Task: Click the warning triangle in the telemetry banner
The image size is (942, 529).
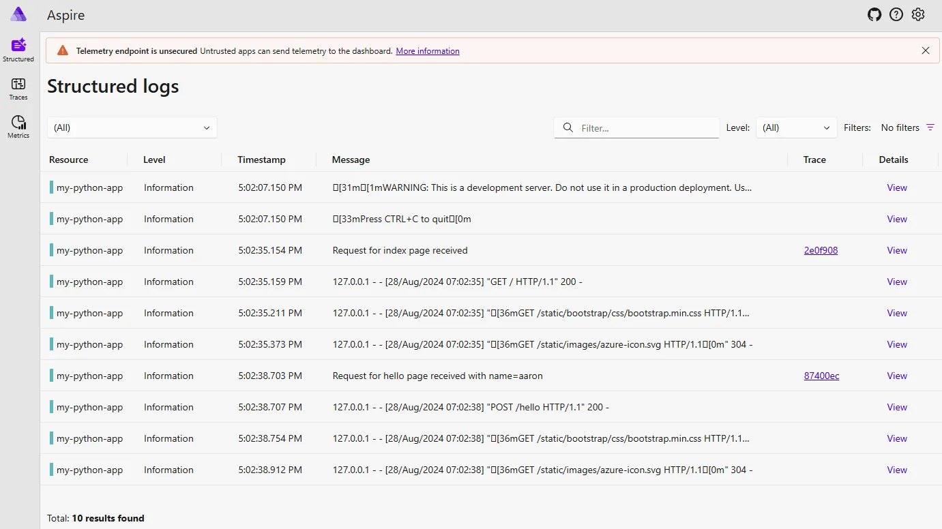Action: 63,49
